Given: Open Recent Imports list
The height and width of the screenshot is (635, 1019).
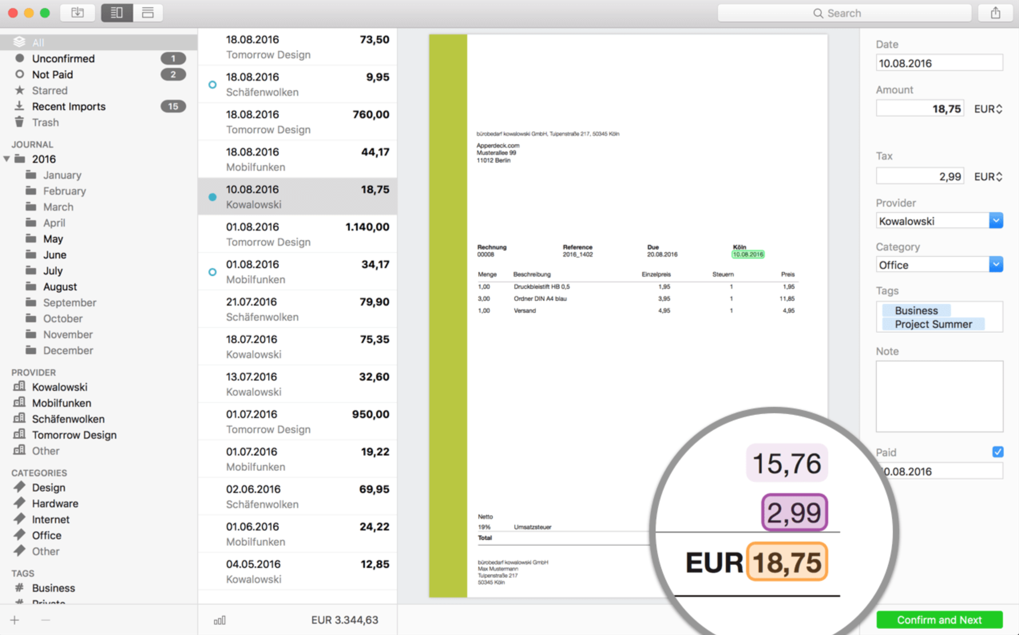Looking at the screenshot, I should pyautogui.click(x=99, y=106).
